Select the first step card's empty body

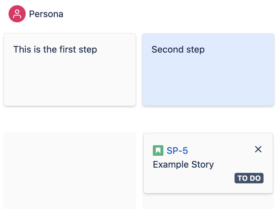[70, 80]
